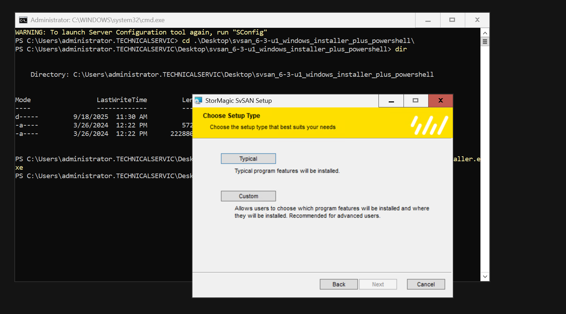Click the Administrator cmd.exe title text
This screenshot has height=314, width=566.
pos(98,20)
